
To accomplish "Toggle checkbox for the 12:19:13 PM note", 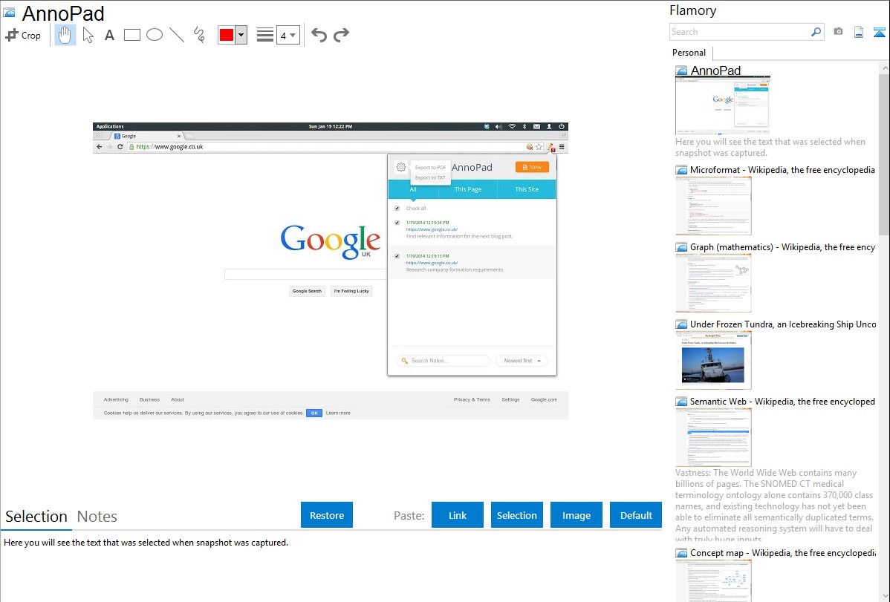I will (x=397, y=256).
